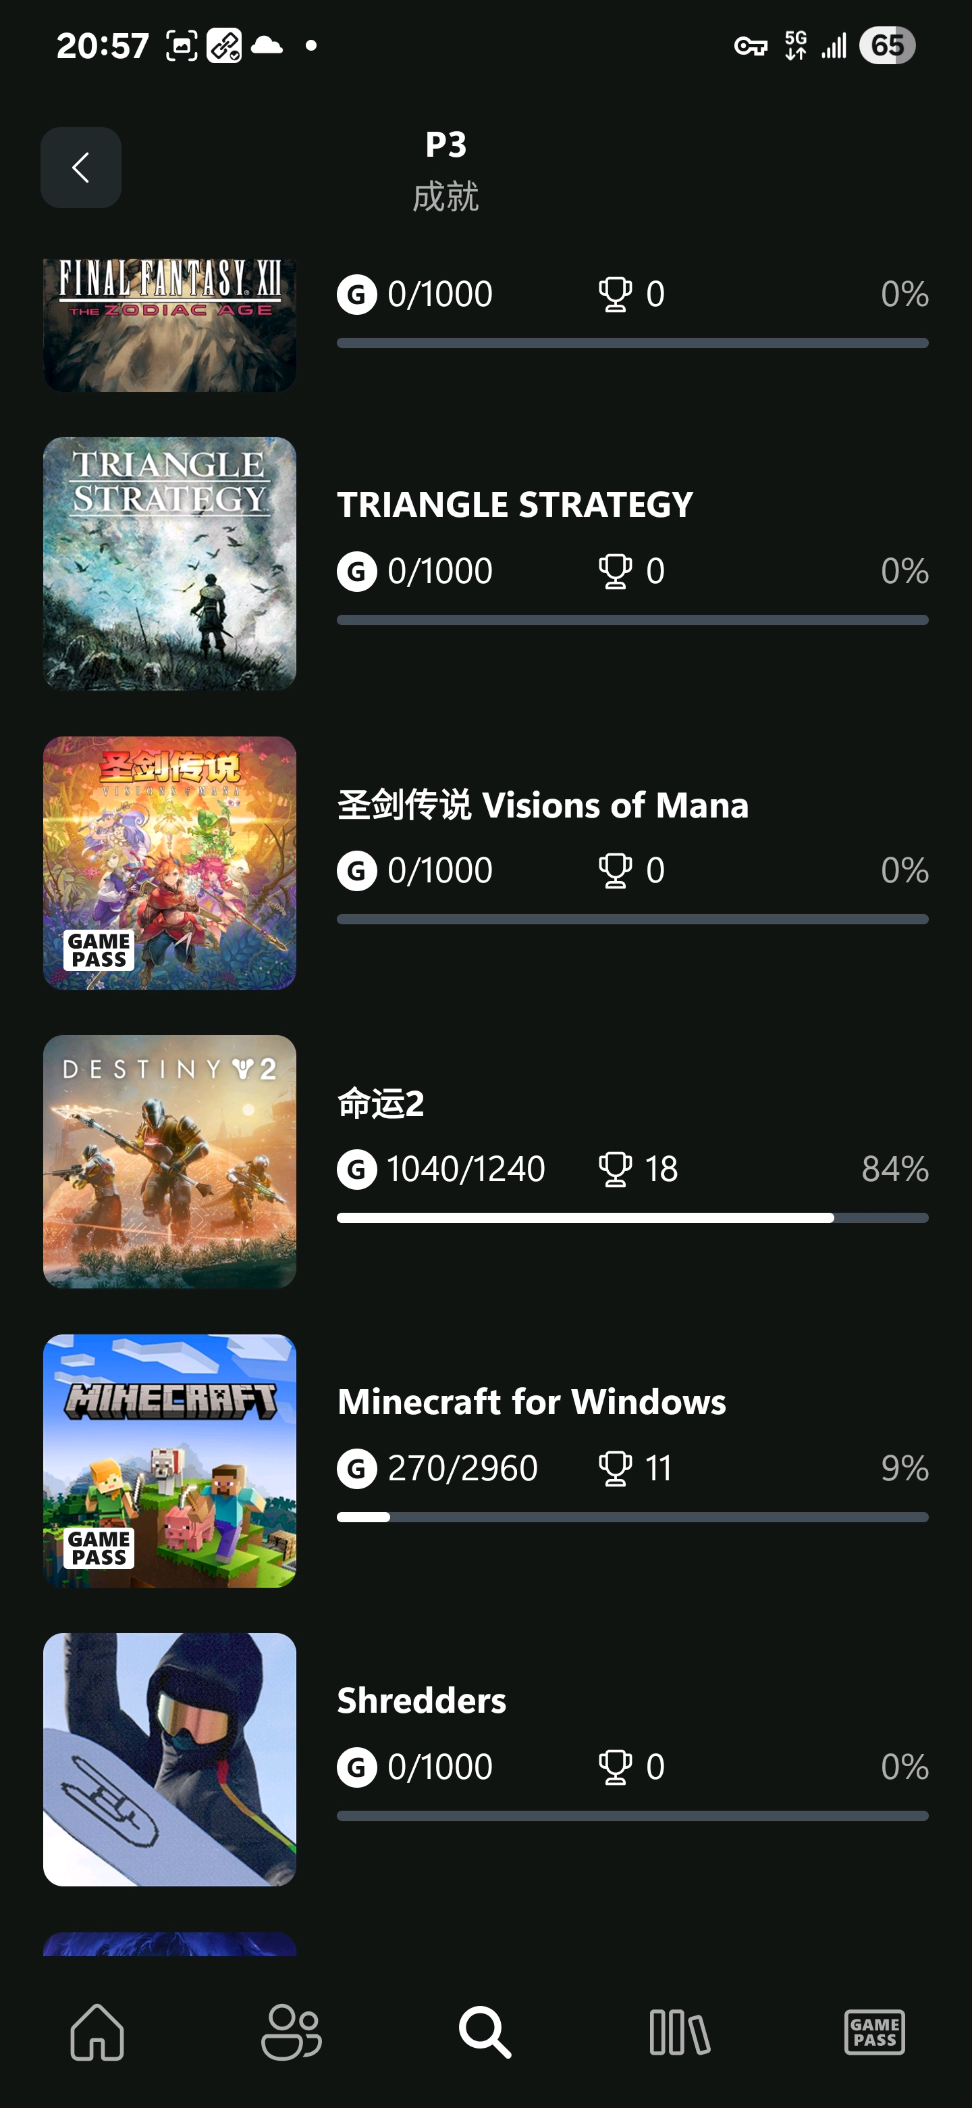Open TRIANGLE STRATEGY achievements title
Viewport: 972px width, 2108px height.
pos(515,505)
